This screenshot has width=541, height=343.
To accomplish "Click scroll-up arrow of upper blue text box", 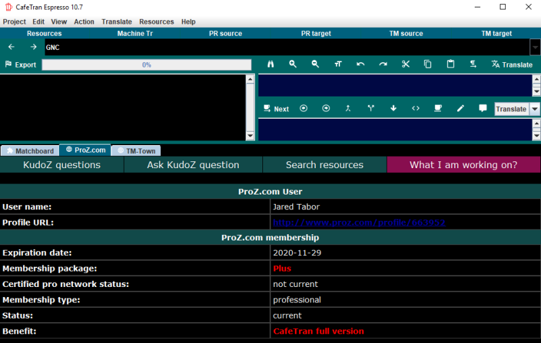I will click(536, 79).
